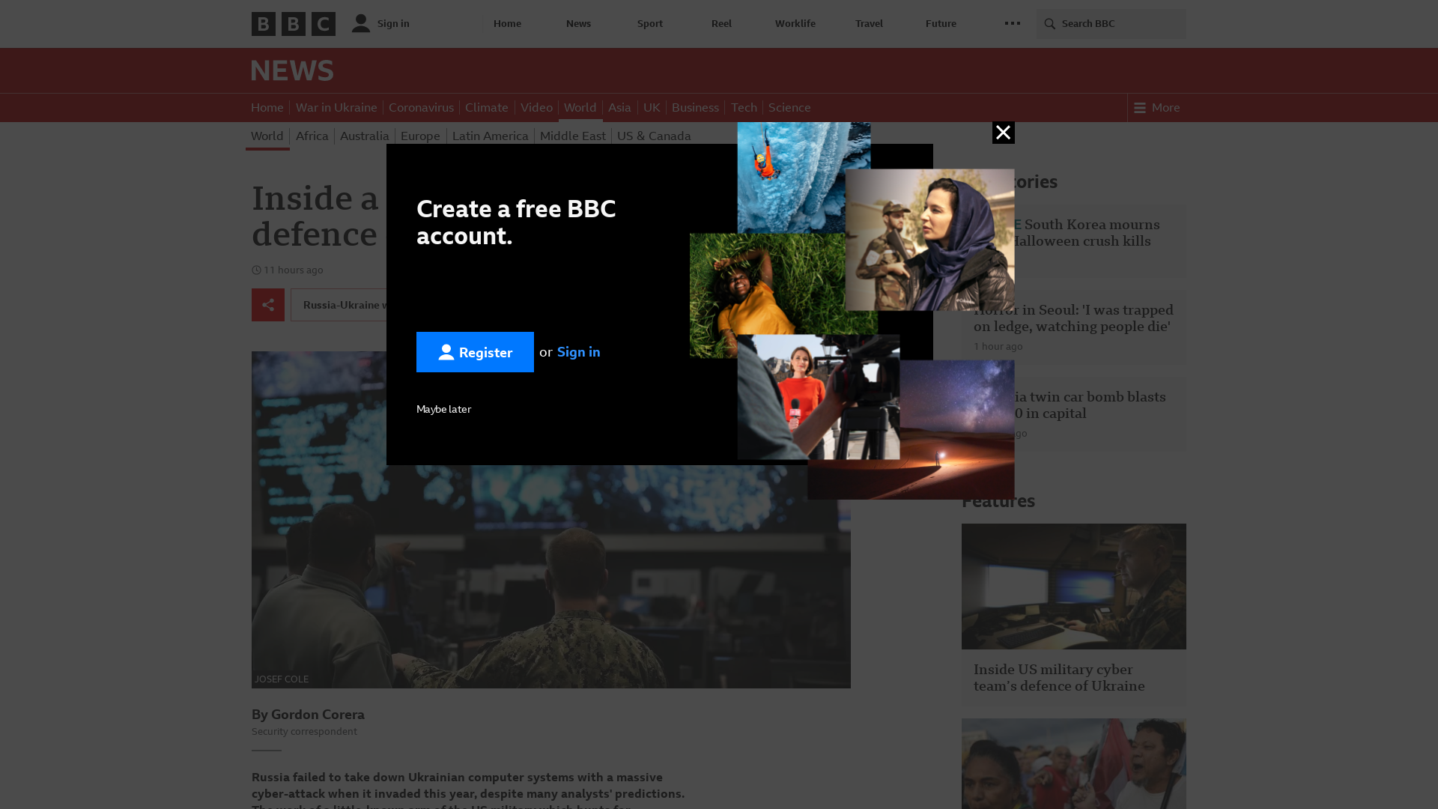1438x809 pixels.
Task: Open the three-dots more menu
Action: tap(1012, 23)
